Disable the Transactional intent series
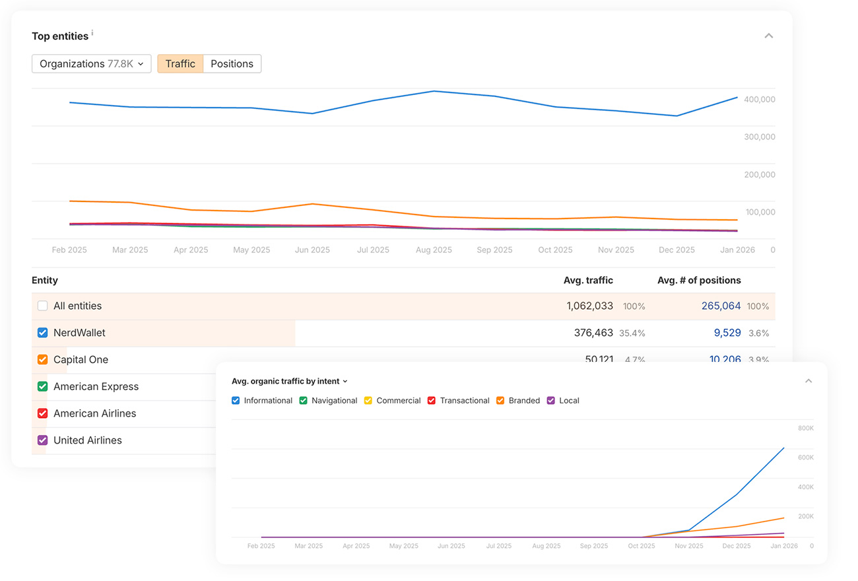This screenshot has height=581, width=858. (x=432, y=401)
